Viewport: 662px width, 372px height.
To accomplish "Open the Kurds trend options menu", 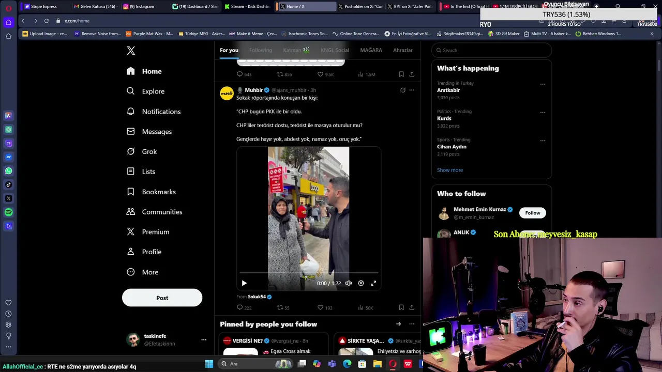I will click(543, 112).
